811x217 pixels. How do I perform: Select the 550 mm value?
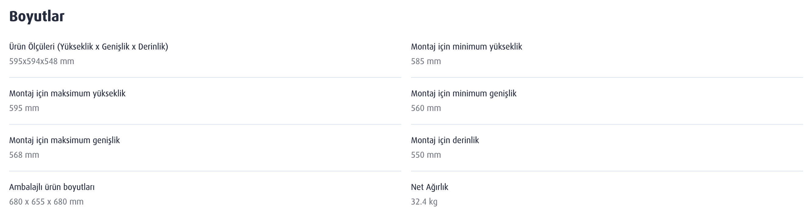(x=426, y=155)
